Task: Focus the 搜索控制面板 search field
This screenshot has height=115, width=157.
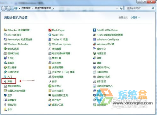Action: 140,8
